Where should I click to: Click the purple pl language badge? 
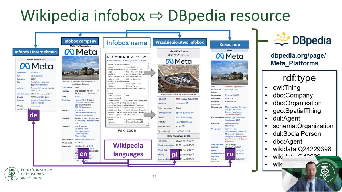(174, 155)
